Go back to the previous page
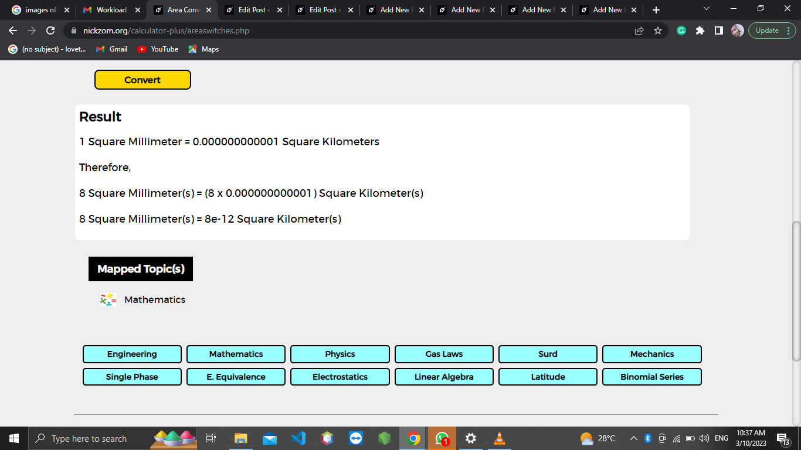 (x=13, y=30)
